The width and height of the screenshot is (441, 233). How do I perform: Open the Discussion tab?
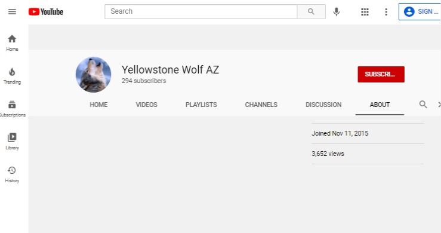click(x=323, y=105)
